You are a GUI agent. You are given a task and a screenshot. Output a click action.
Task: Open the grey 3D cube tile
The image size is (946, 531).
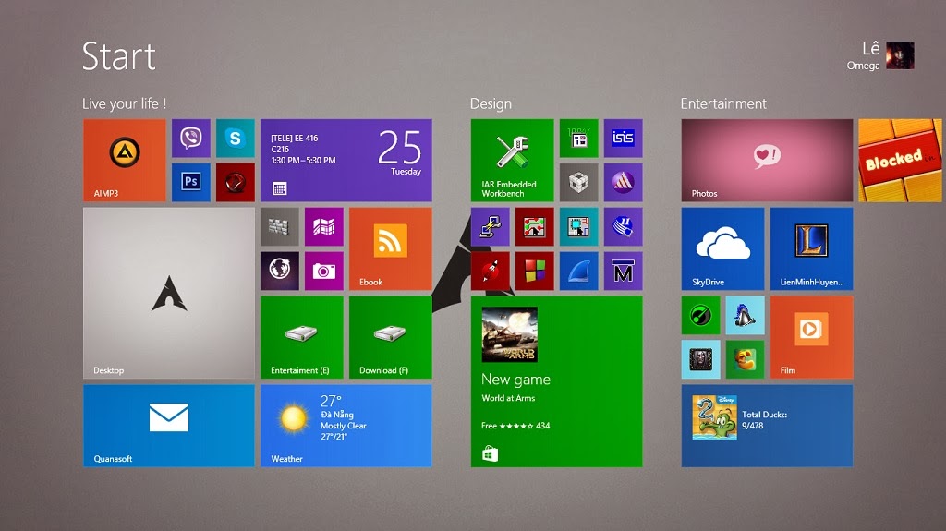pos(578,182)
